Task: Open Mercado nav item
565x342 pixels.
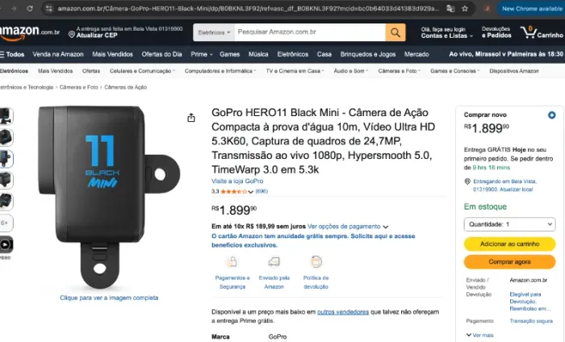Action: (416, 54)
